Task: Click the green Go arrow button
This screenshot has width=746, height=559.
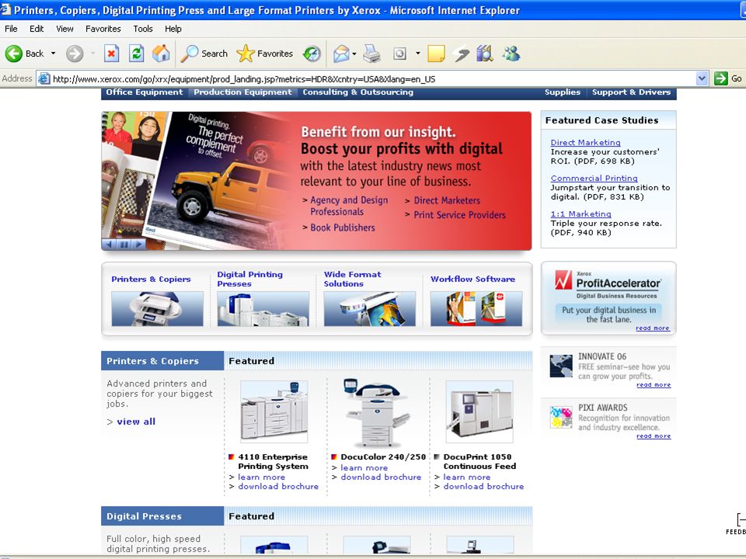Action: pyautogui.click(x=721, y=78)
